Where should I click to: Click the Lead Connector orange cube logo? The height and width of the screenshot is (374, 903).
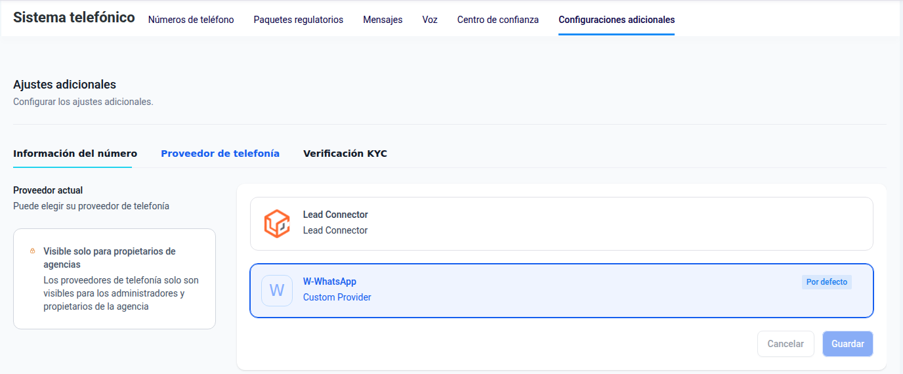click(277, 224)
